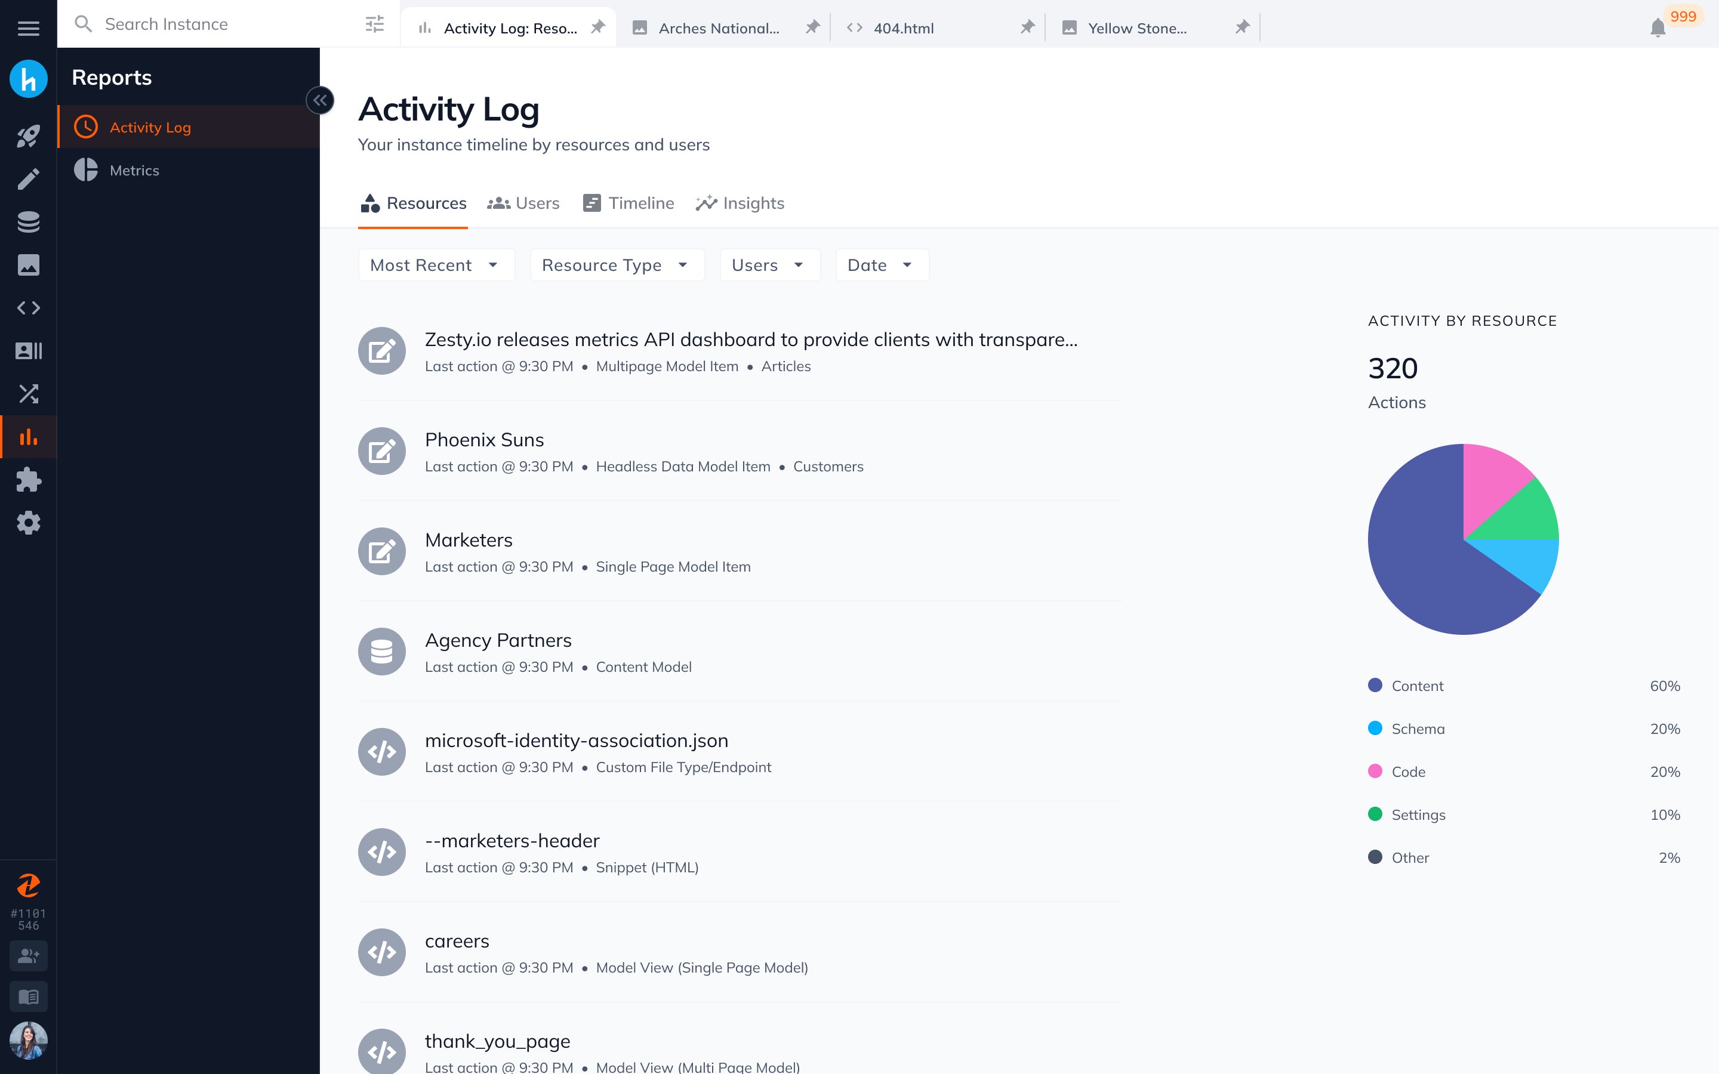Screen dimensions: 1719x1074
Task: Collapse the Reports side panel
Action: [320, 100]
